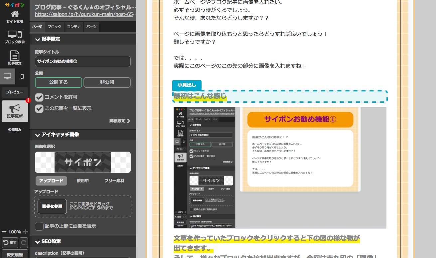Select フリー素材 image tab
Screen dimensions: 436x258
tap(114, 181)
